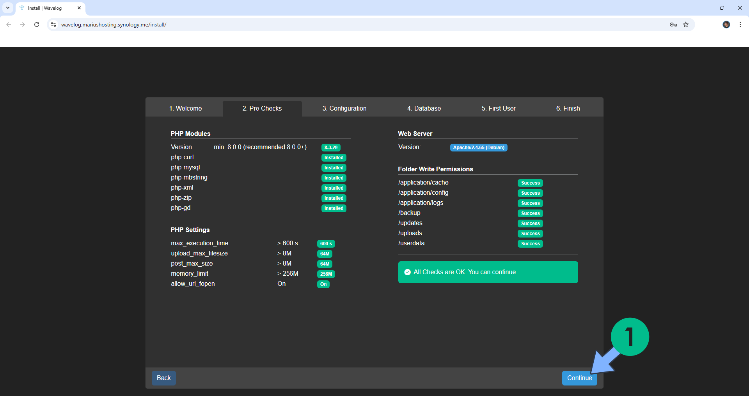749x396 pixels.
Task: Open Chrome's password manager key icon
Action: [673, 25]
